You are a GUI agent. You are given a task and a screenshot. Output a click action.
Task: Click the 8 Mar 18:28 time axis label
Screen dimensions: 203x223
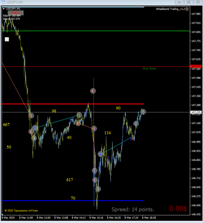pyautogui.click(x=149, y=218)
